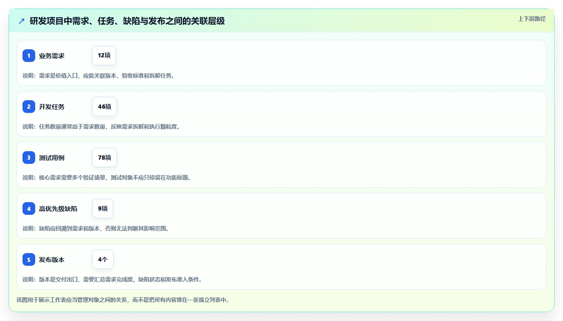Click the number 4 badge for 高优先级缺陷
Viewport: 563px width, 321px height.
(x=29, y=208)
